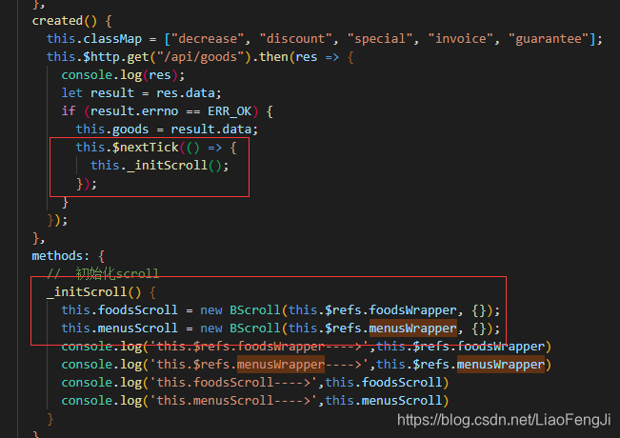Click the classMap property name
Viewport: 620px width, 438px height.
(112, 39)
